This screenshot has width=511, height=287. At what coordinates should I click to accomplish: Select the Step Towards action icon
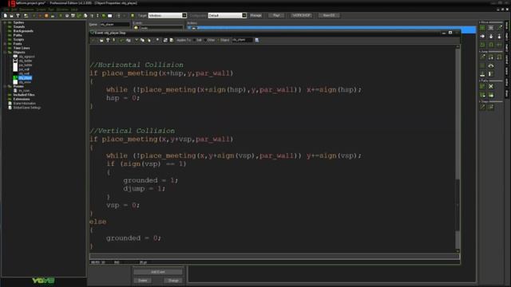point(482,107)
